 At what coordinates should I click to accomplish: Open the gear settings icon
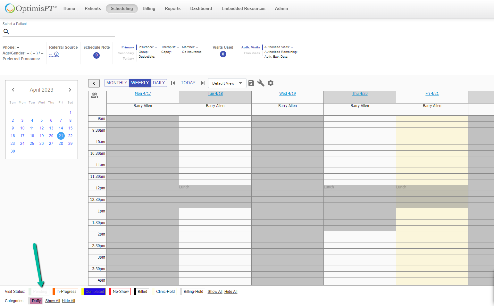[271, 83]
